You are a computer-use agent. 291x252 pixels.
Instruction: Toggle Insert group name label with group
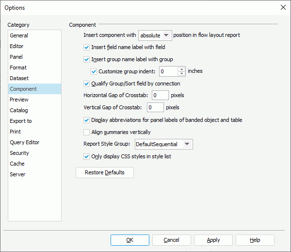(x=86, y=59)
